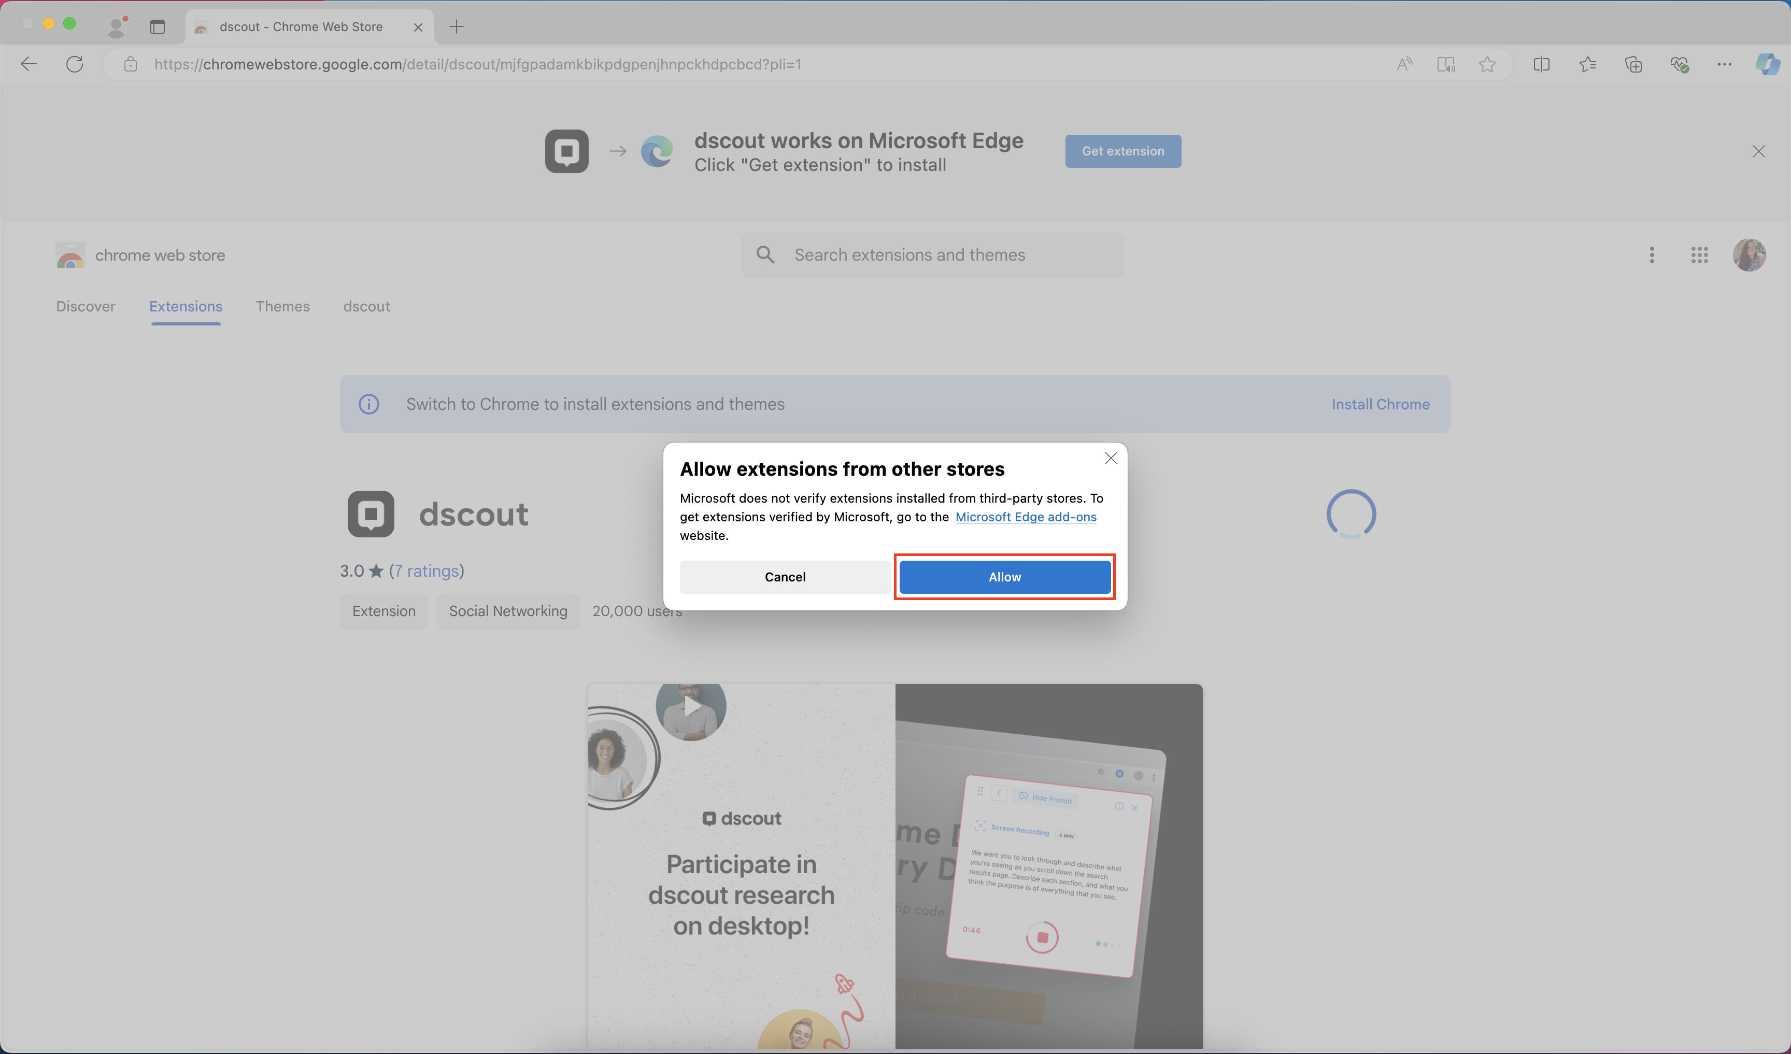Play the dscout promo video
This screenshot has width=1791, height=1054.
point(691,706)
